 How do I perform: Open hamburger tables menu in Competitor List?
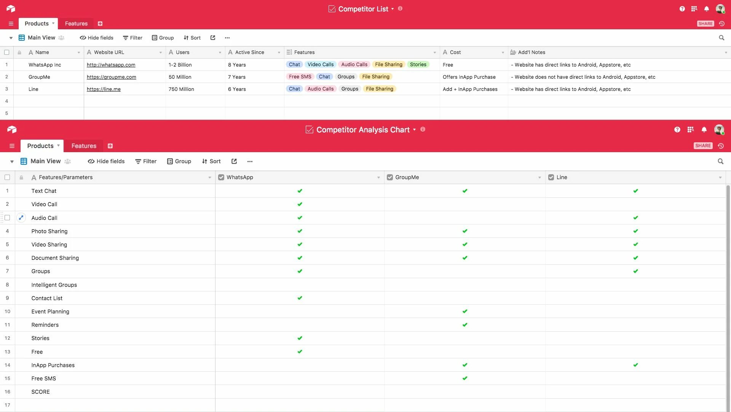11,24
